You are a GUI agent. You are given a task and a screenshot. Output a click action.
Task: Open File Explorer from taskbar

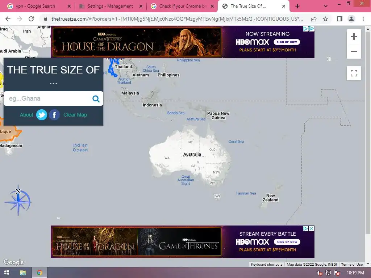tap(23, 273)
